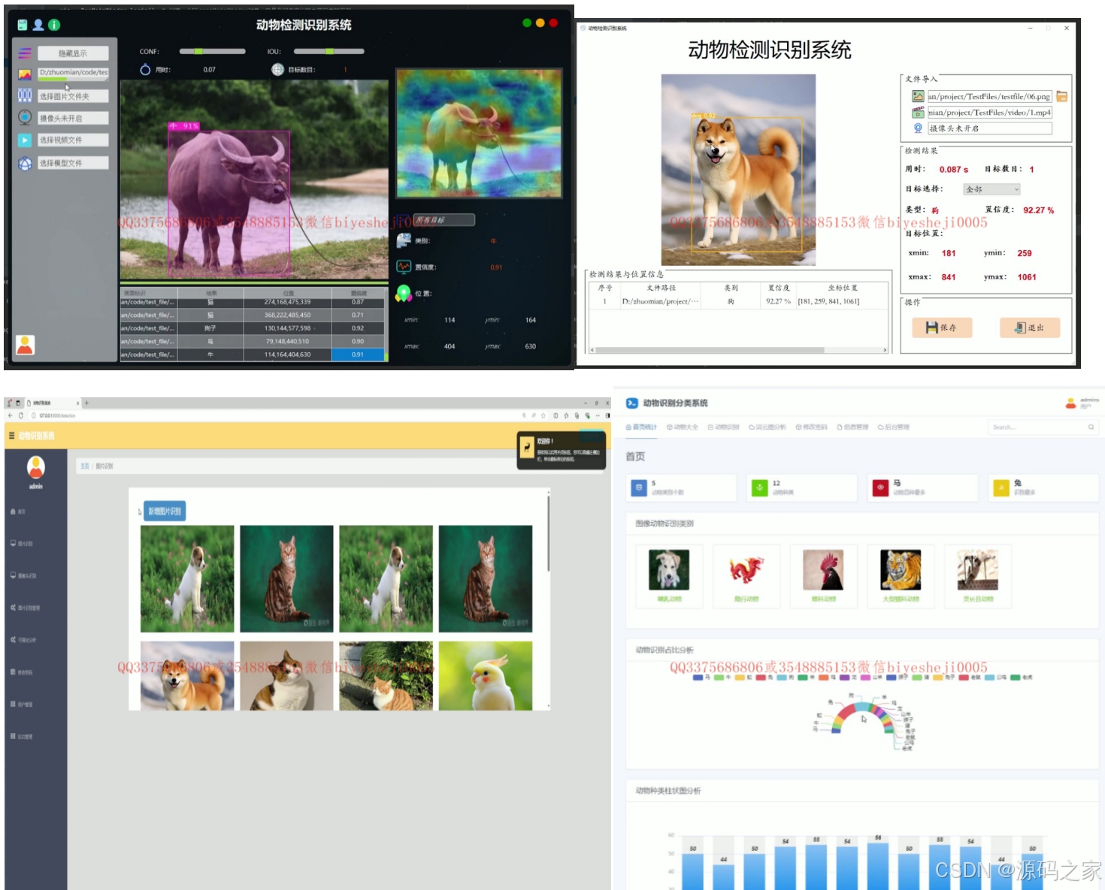This screenshot has width=1105, height=890.
Task: Click the 选择模型文件 button
Action: pyautogui.click(x=73, y=163)
